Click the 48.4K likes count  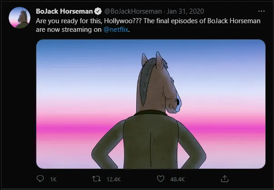click(178, 179)
